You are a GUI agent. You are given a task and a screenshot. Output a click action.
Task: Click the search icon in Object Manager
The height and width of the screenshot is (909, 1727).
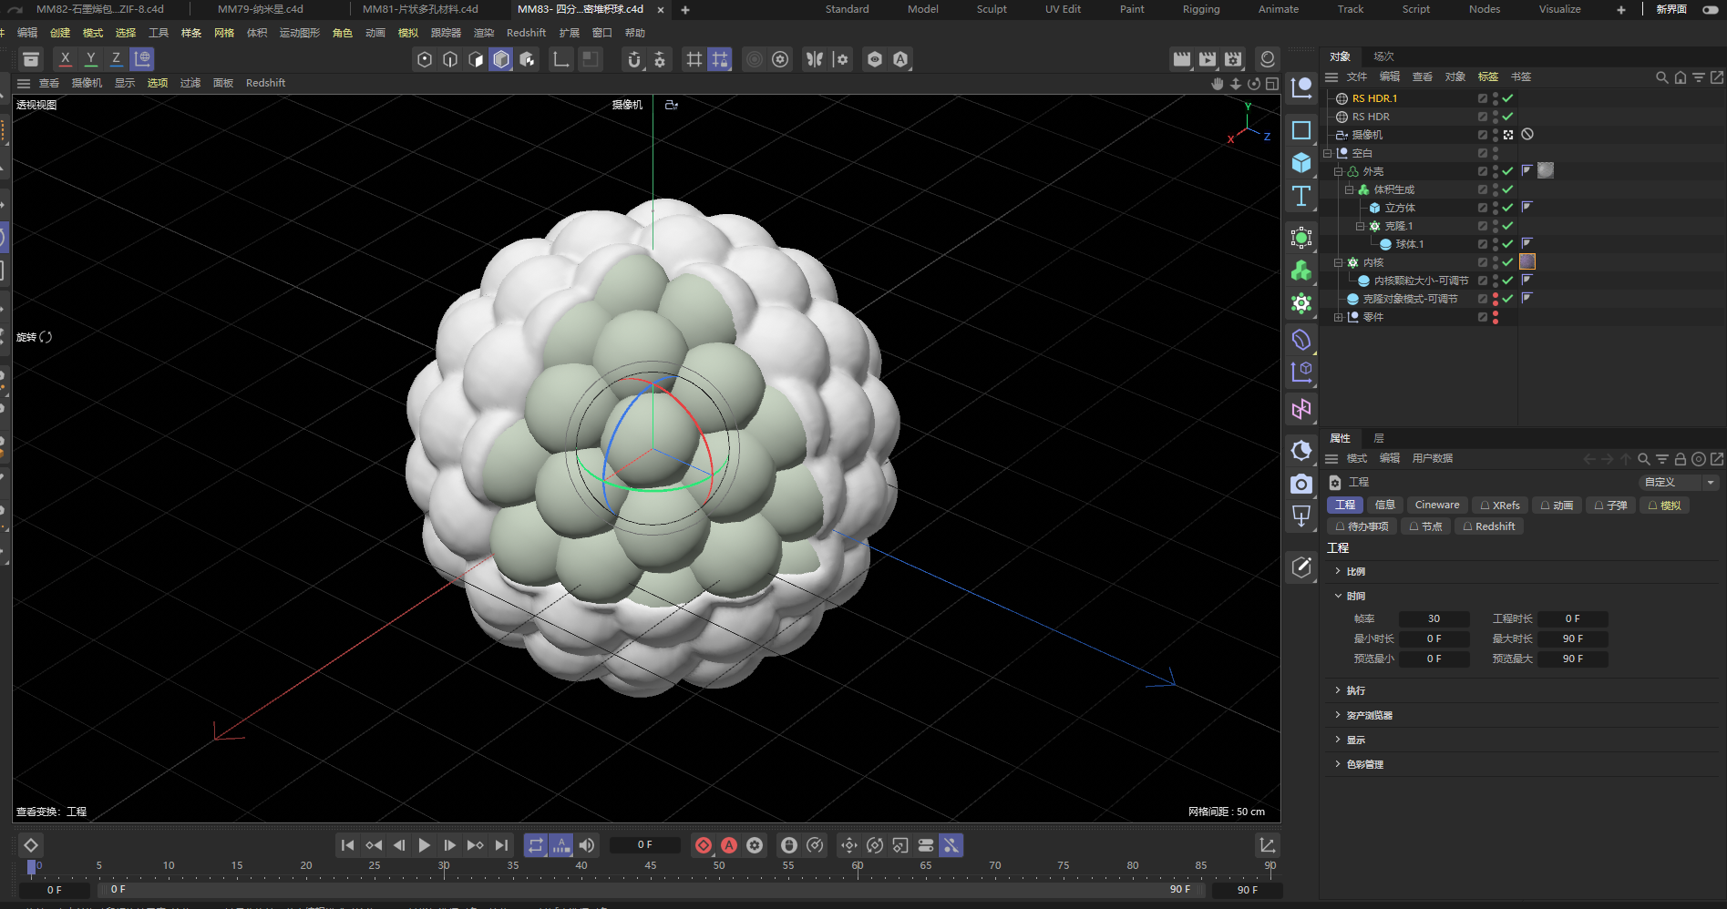pos(1662,77)
